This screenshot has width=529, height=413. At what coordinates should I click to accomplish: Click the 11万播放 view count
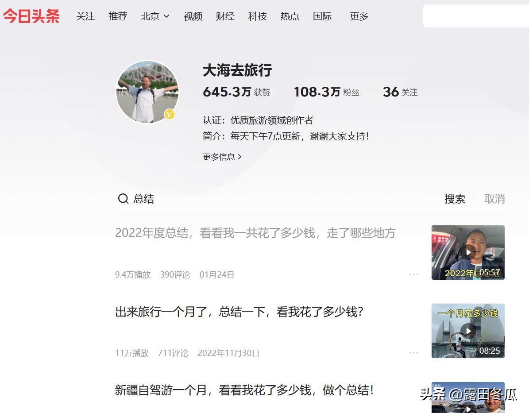(x=132, y=353)
